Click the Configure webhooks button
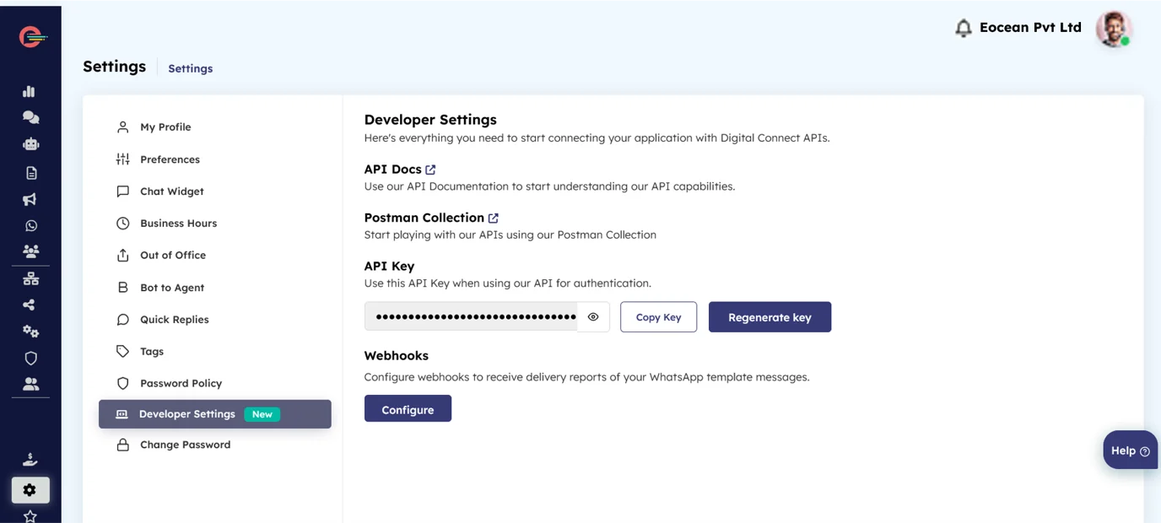This screenshot has height=523, width=1161. [x=408, y=409]
